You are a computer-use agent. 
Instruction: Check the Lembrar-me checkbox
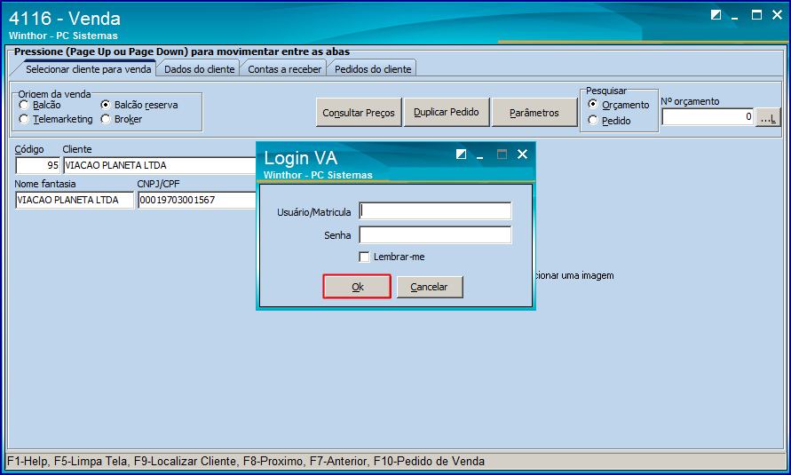364,257
